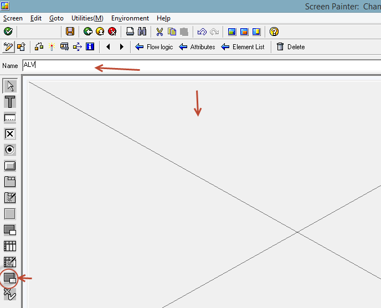
Task: Click the green Back arrow icon
Action: click(x=87, y=32)
